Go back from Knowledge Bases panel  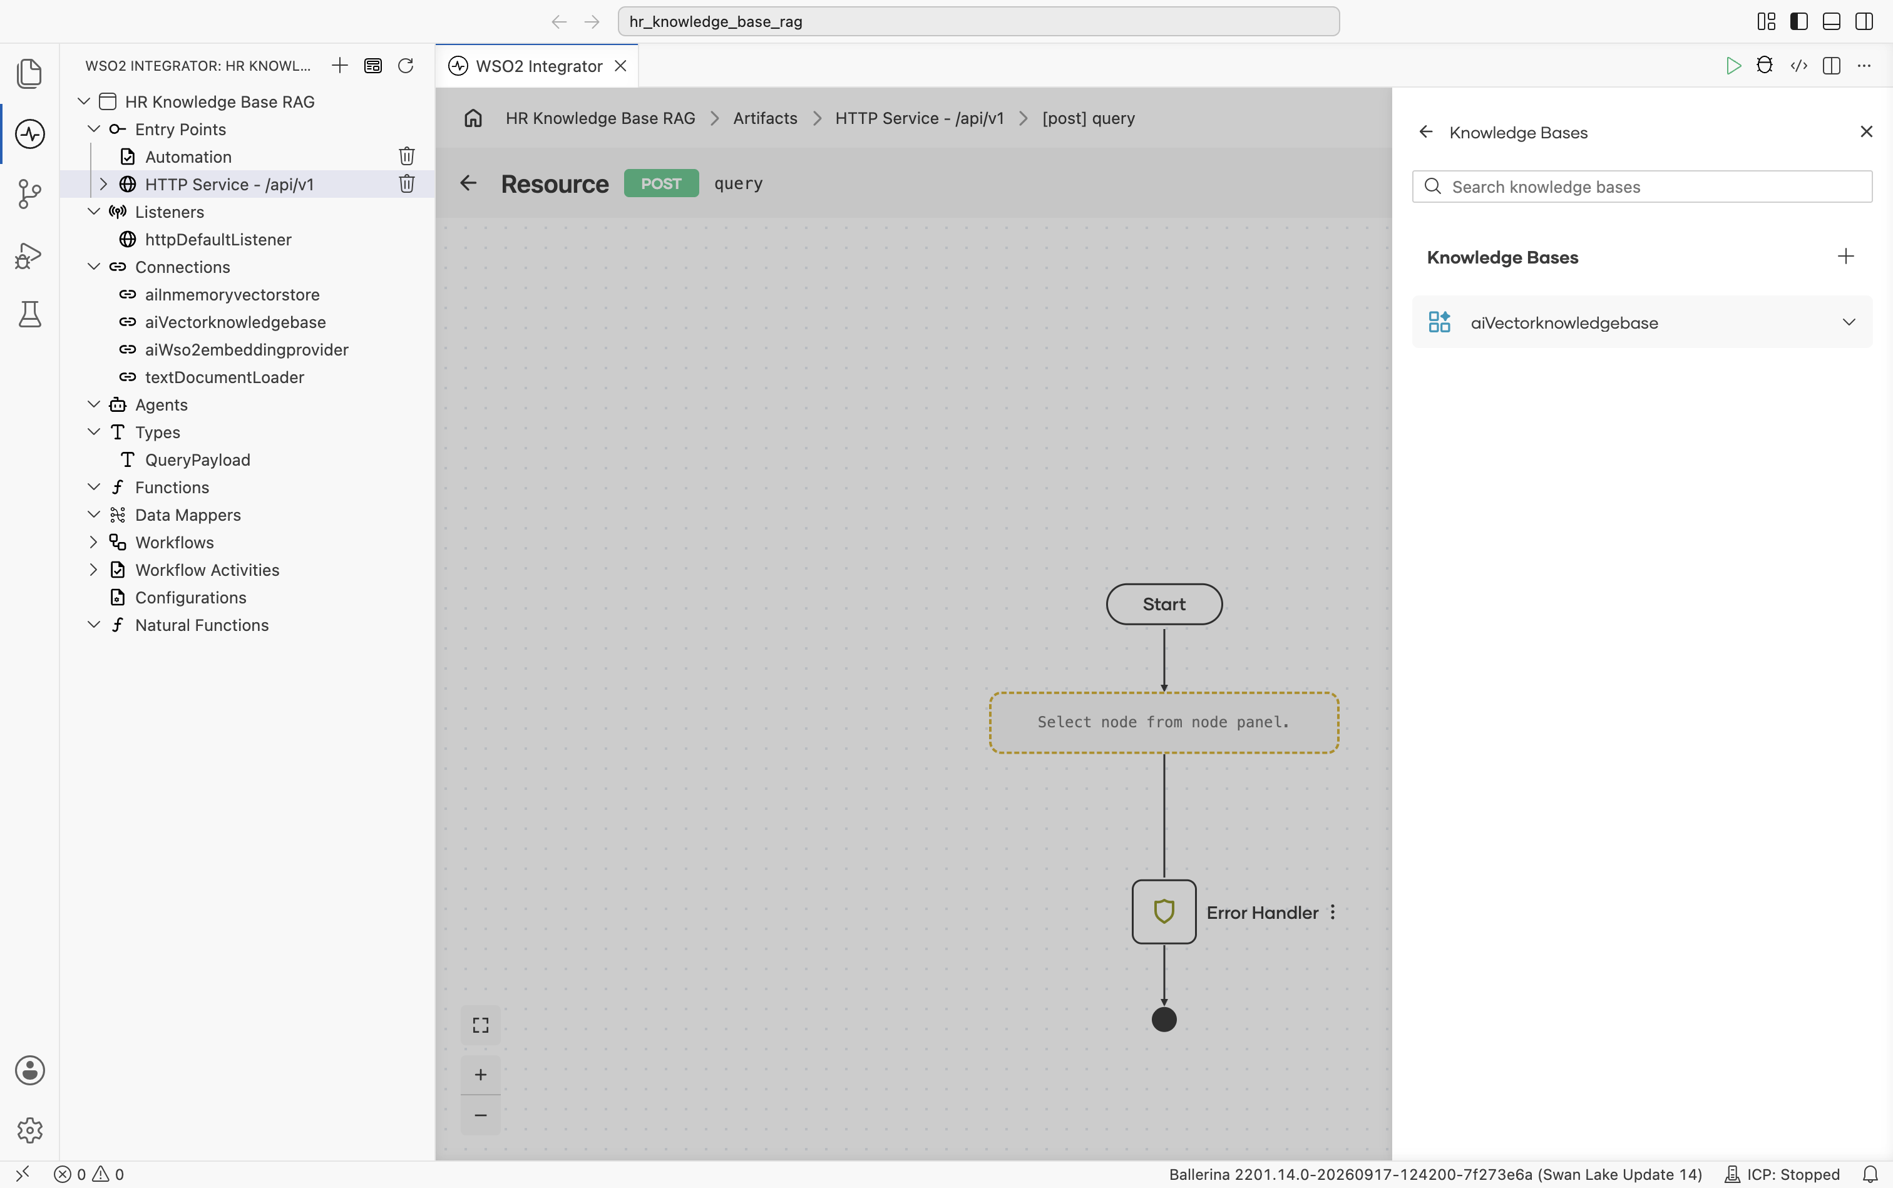tap(1425, 132)
